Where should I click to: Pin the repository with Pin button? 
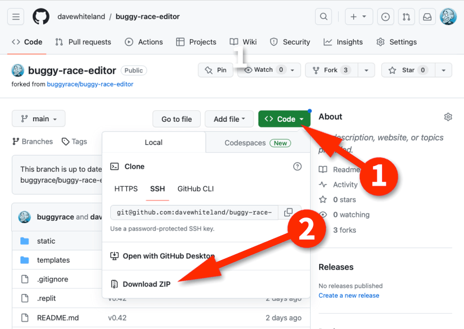[x=216, y=70]
